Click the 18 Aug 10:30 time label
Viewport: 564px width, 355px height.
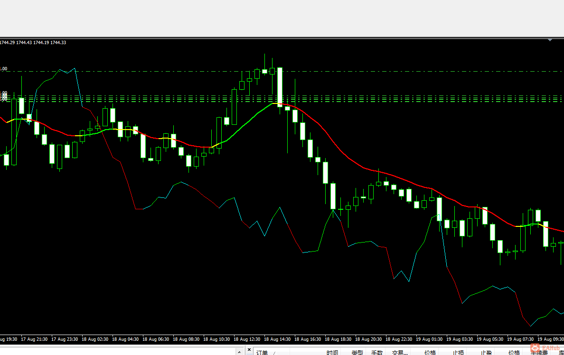click(216, 339)
